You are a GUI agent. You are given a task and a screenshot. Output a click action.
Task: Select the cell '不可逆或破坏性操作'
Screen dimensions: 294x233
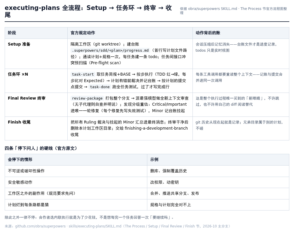point(76,171)
